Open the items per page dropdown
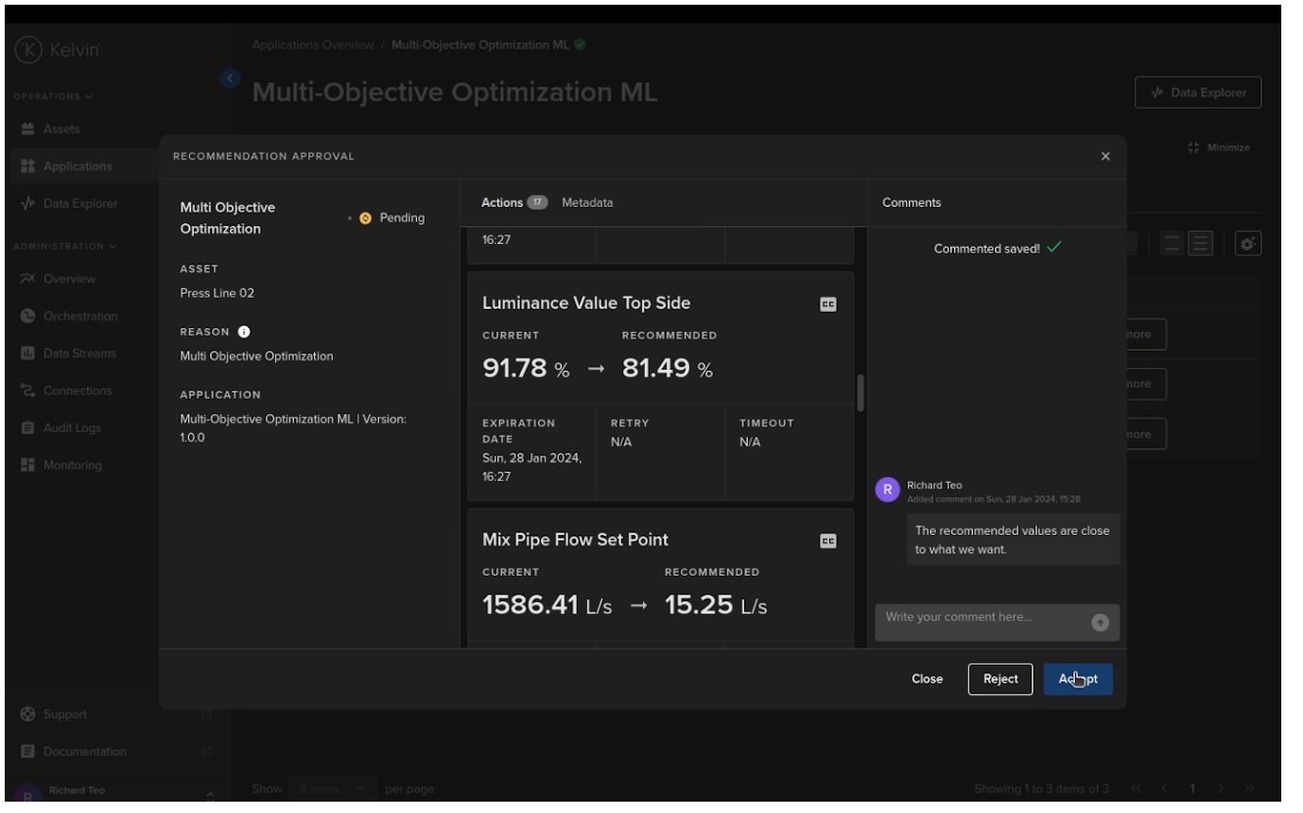Screen dimensions: 1303x813 [334, 788]
